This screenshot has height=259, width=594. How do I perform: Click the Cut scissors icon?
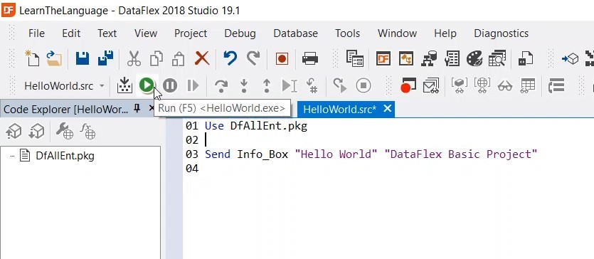click(x=134, y=58)
